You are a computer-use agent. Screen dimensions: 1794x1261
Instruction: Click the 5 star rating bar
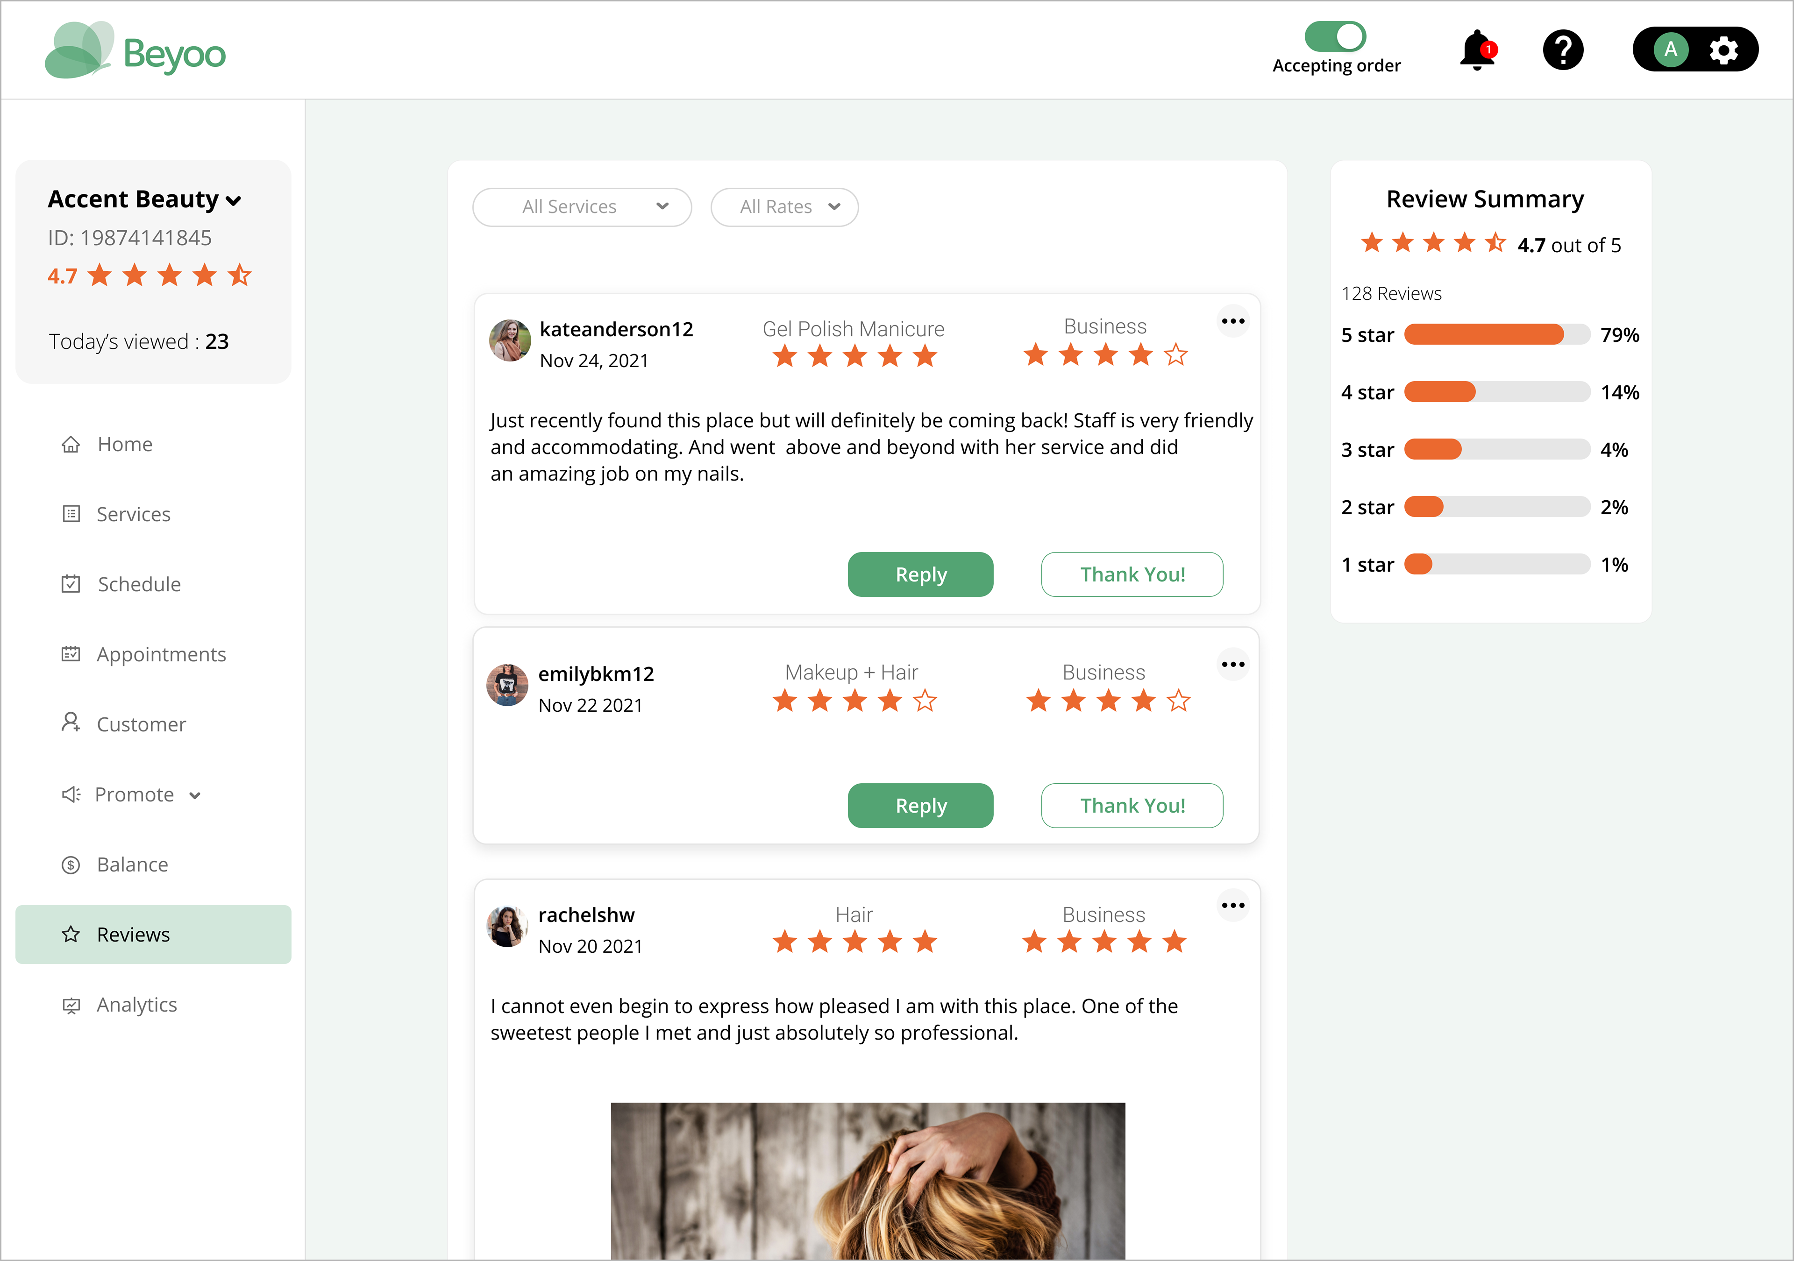point(1497,334)
